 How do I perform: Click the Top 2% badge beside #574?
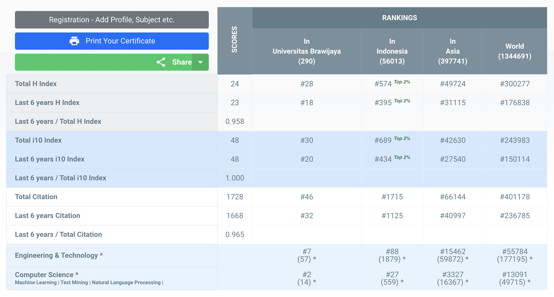pos(402,82)
